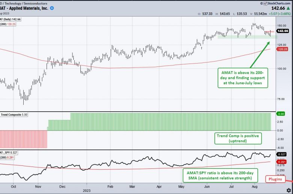Click the Apr date axis label
Image resolution: width=293 pixels, height=194 pixels.
(159, 187)
